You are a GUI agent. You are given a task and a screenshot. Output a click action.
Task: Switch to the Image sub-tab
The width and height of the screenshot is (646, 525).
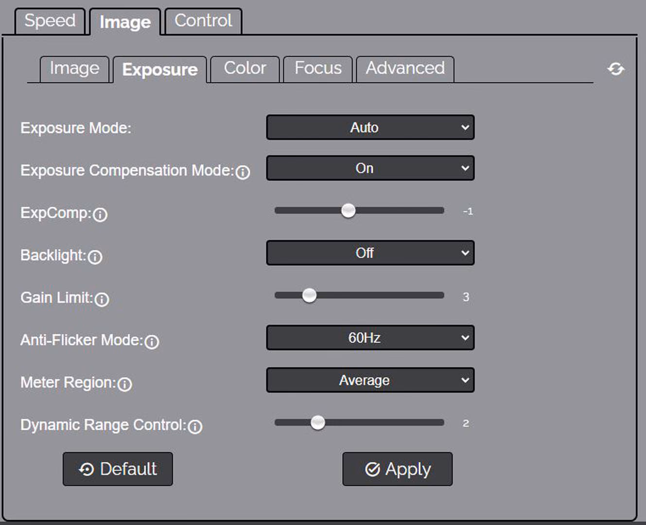[74, 69]
